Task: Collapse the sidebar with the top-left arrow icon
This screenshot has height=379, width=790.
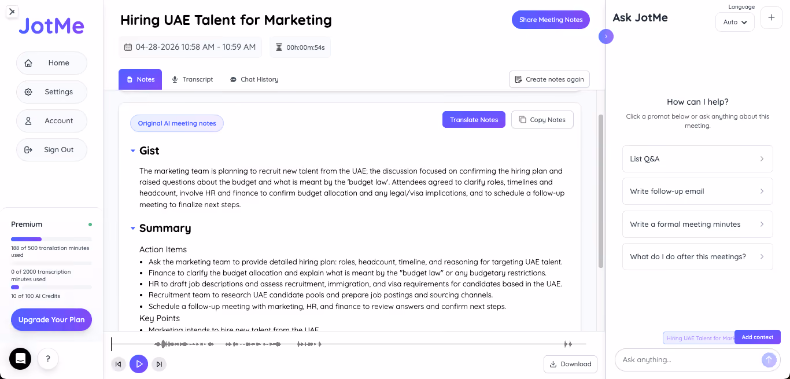Action: point(12,11)
